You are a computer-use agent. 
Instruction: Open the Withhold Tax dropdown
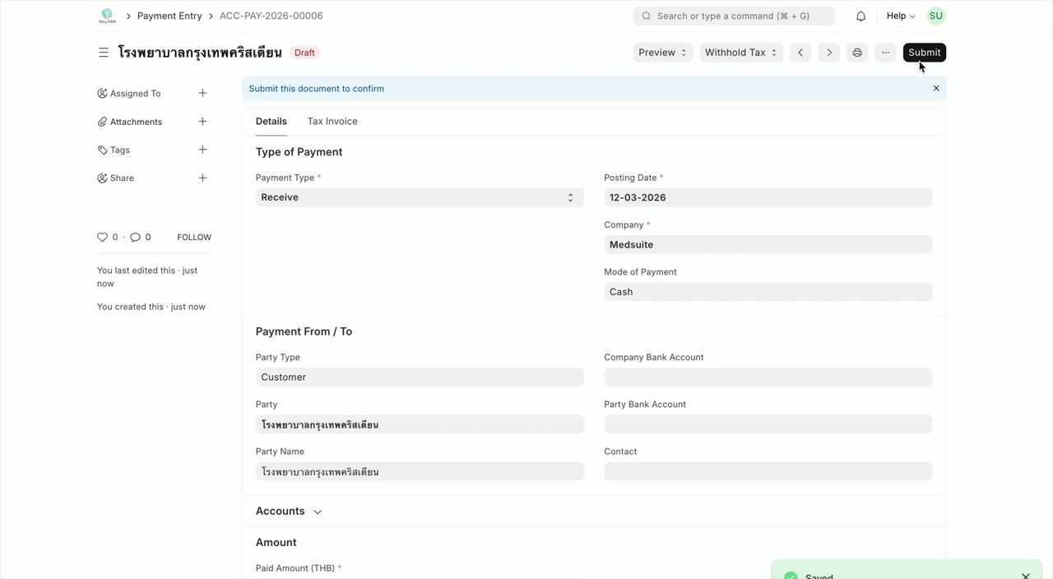(x=740, y=53)
